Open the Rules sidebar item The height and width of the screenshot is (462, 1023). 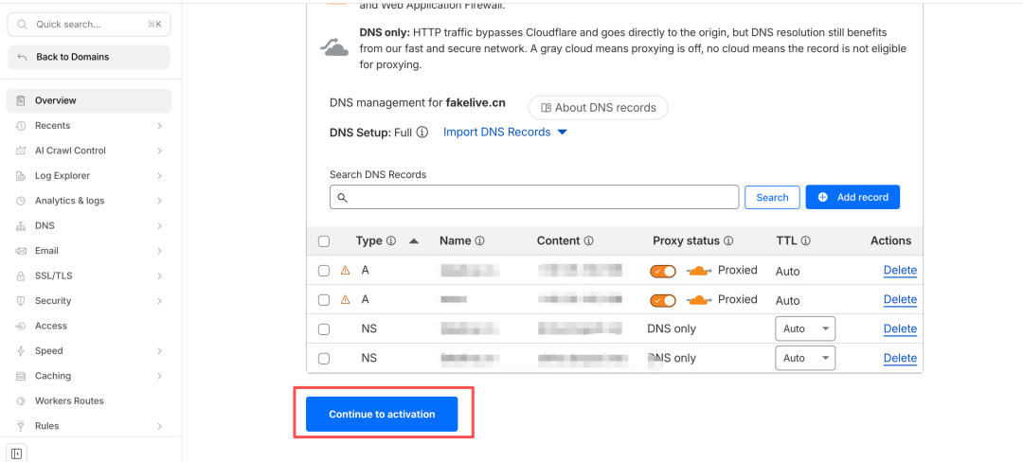tap(89, 426)
